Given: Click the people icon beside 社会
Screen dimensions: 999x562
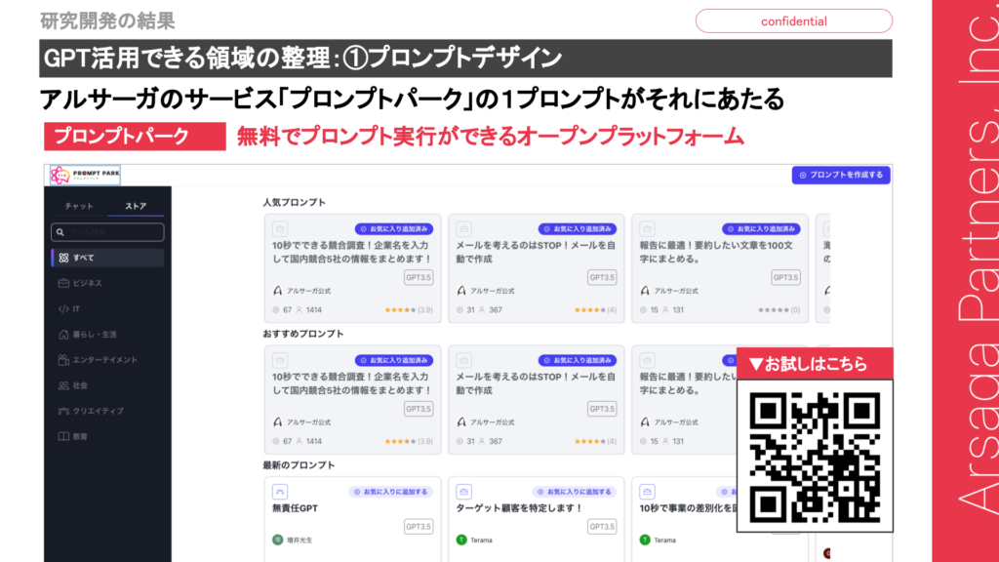Looking at the screenshot, I should 63,385.
